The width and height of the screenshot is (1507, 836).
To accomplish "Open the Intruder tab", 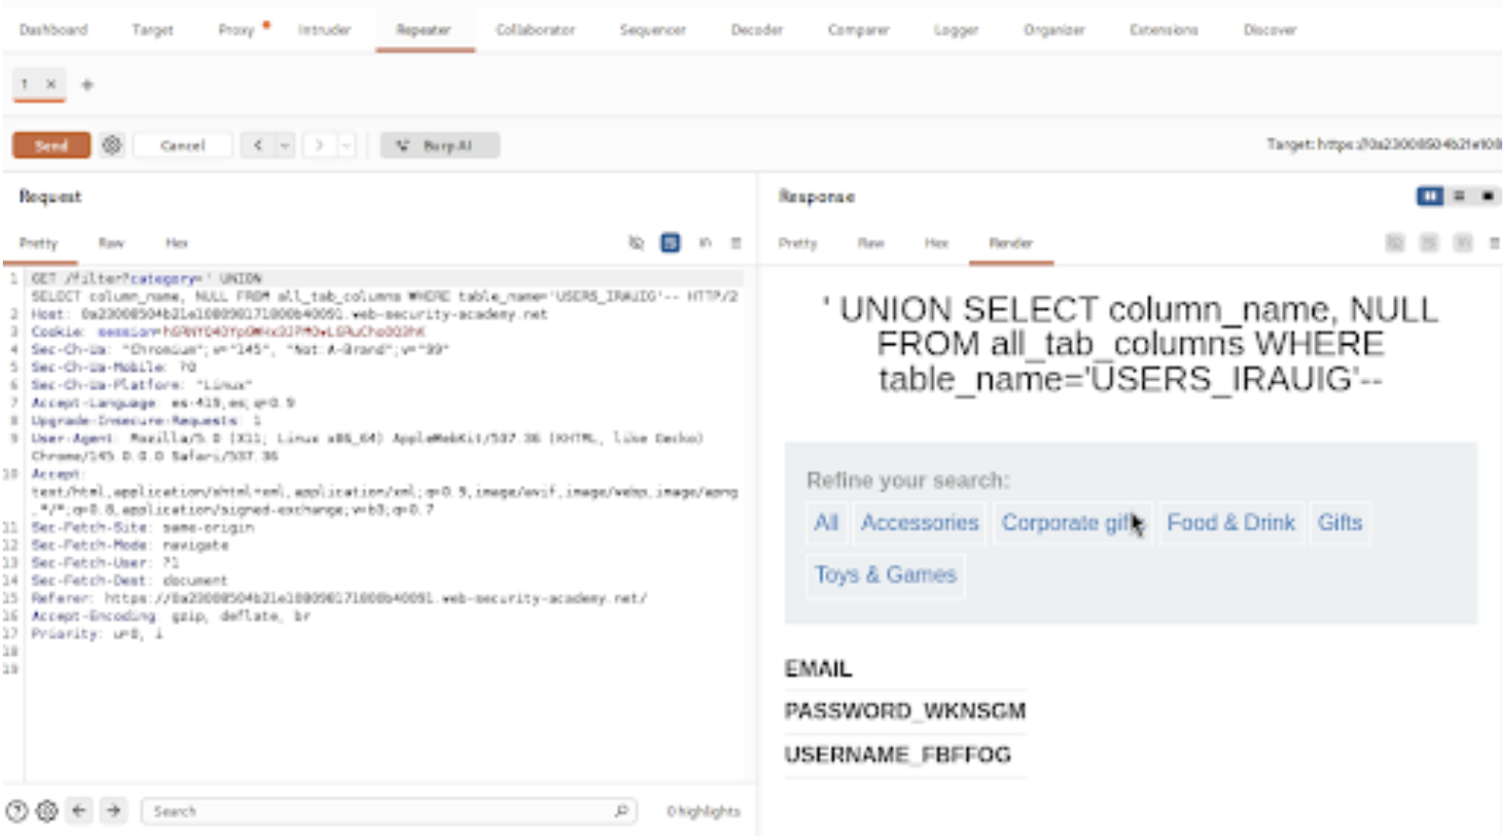I will [324, 30].
